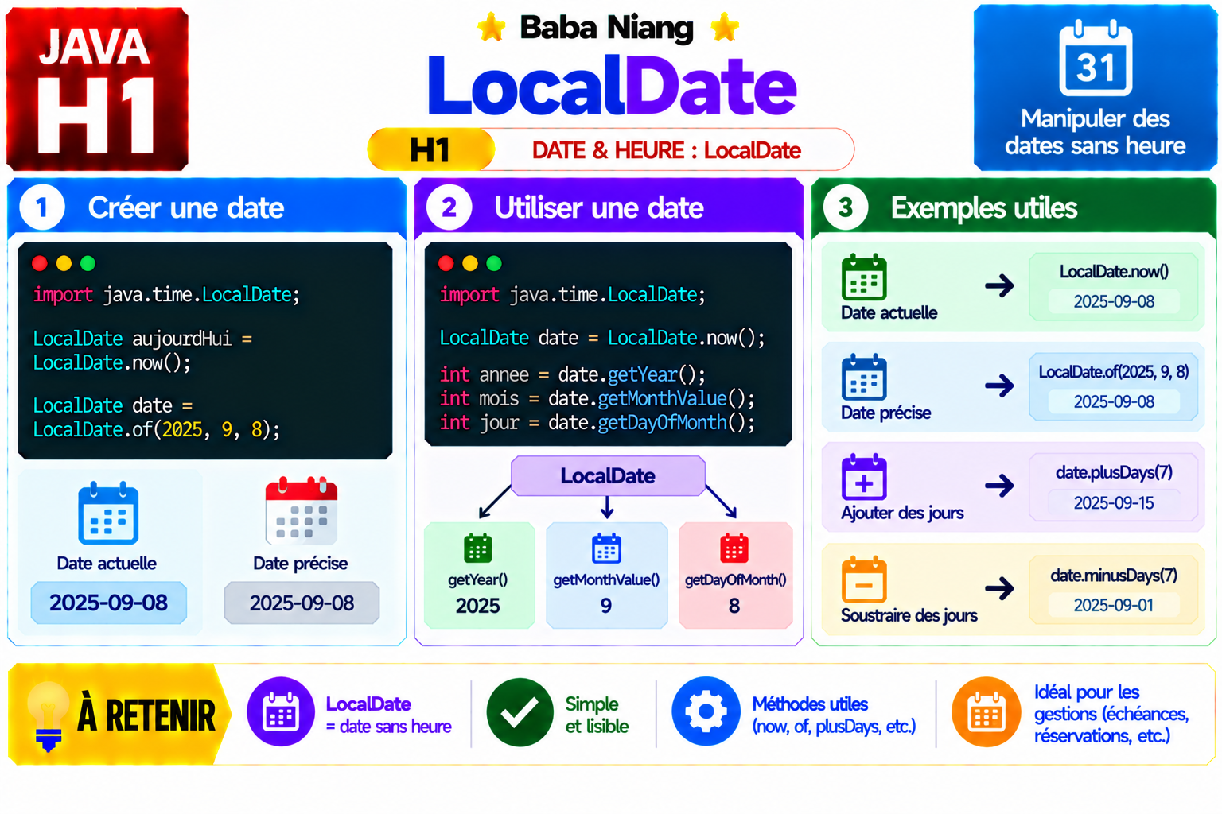Image resolution: width=1222 pixels, height=814 pixels.
Task: Click the yellow dot in the second code window
Action: 470,263
